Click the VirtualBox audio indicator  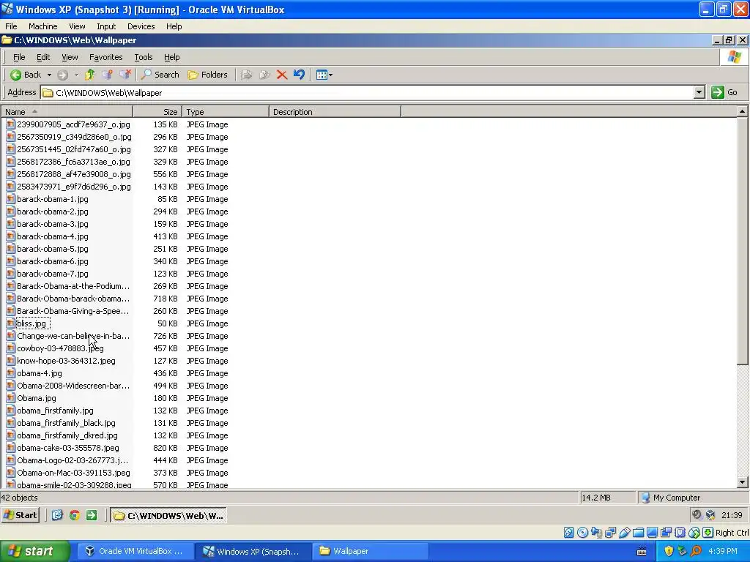pos(596,533)
